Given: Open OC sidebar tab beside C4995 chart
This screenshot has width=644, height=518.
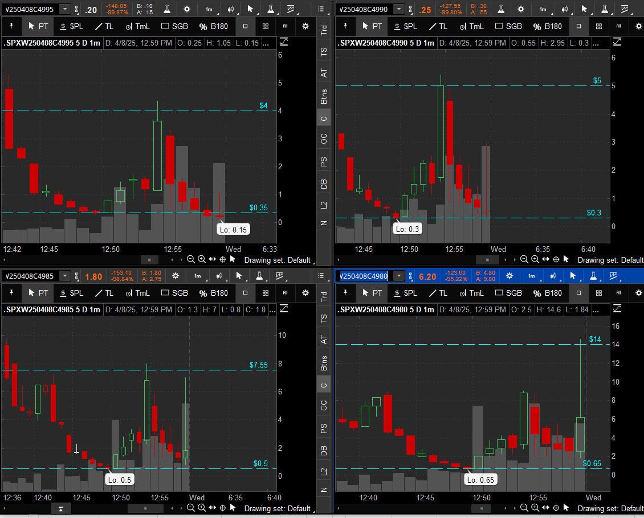Looking at the screenshot, I should click(x=324, y=139).
